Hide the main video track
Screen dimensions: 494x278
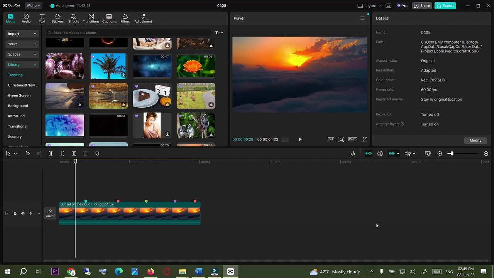pyautogui.click(x=23, y=214)
